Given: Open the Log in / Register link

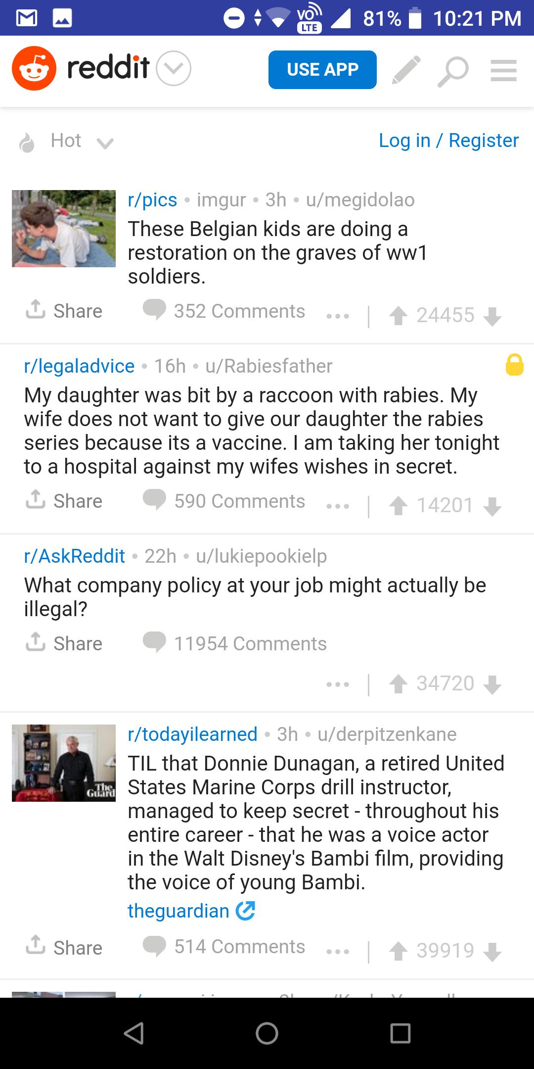Looking at the screenshot, I should tap(449, 141).
